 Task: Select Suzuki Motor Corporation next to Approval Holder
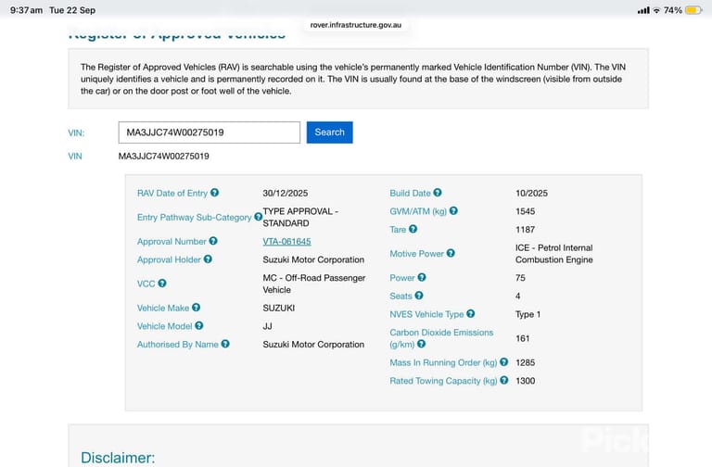click(313, 259)
